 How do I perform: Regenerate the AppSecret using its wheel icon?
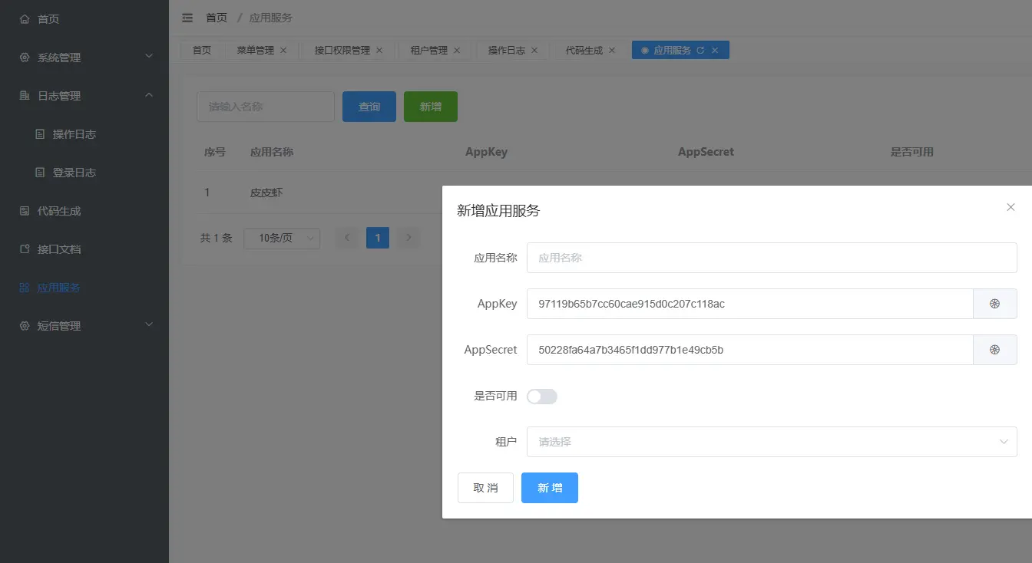995,350
